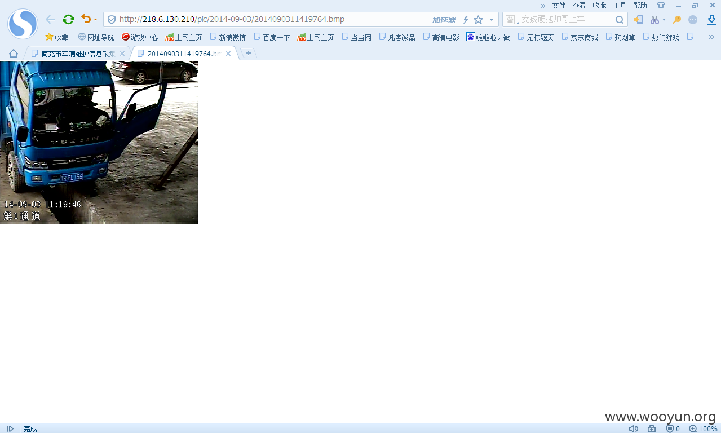Open the 游戏中心 bookmark
Screen dimensions: 721x433
click(x=140, y=37)
